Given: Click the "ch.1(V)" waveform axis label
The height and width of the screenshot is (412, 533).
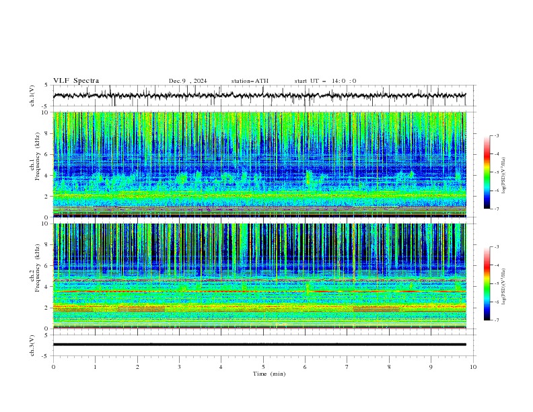Looking at the screenshot, I should tap(32, 96).
